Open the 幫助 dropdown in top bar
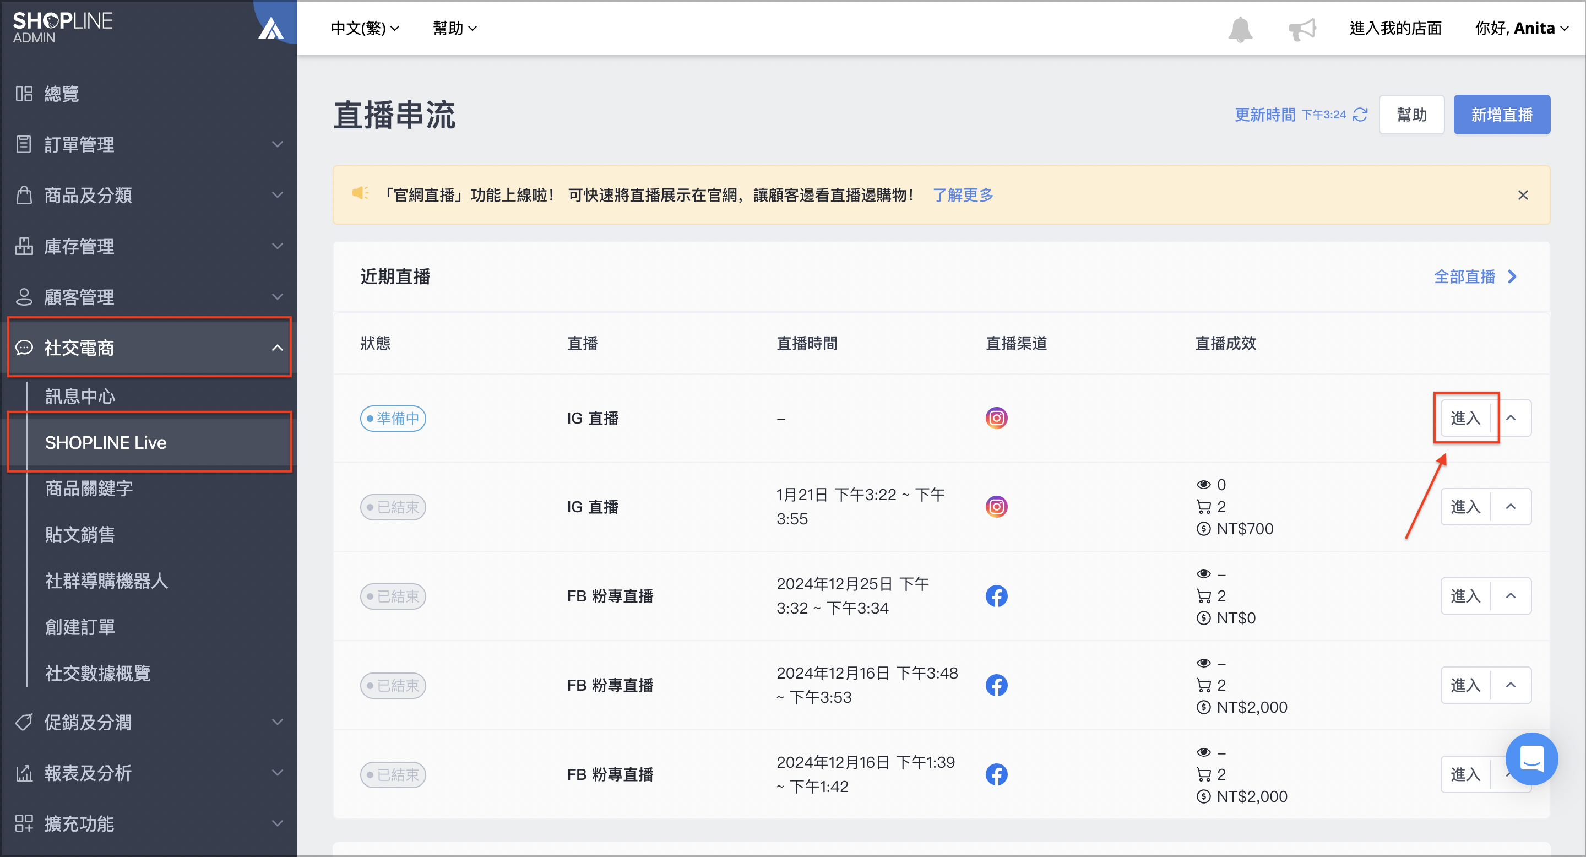This screenshot has width=1586, height=857. (454, 28)
